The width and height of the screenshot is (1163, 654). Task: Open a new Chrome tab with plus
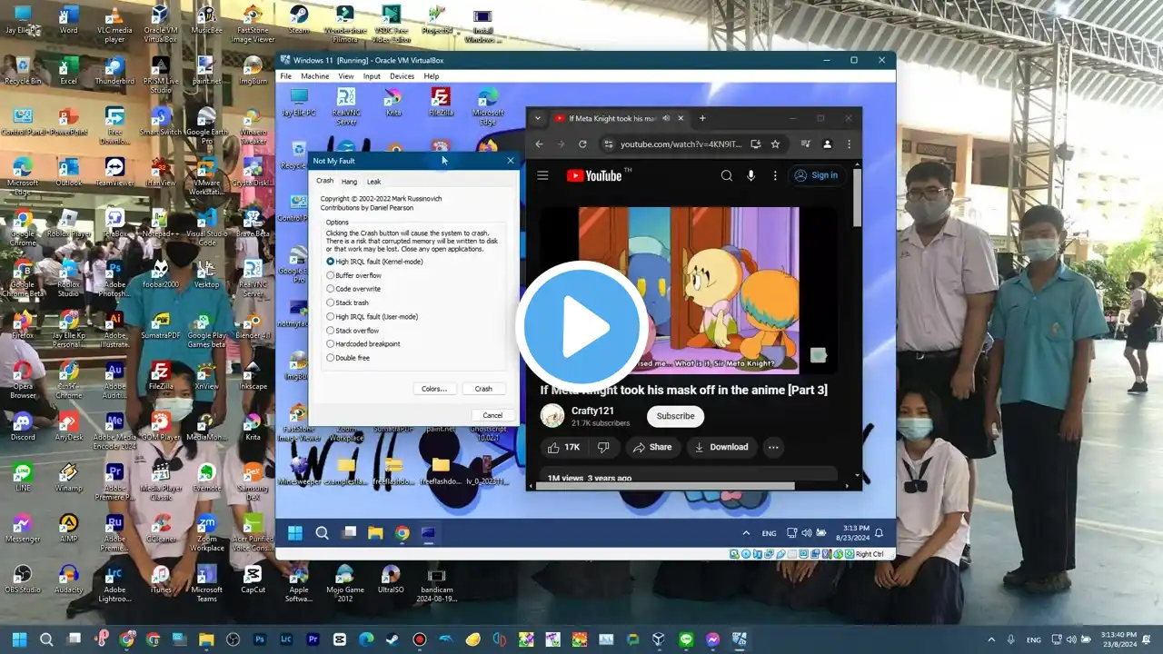[x=702, y=118]
